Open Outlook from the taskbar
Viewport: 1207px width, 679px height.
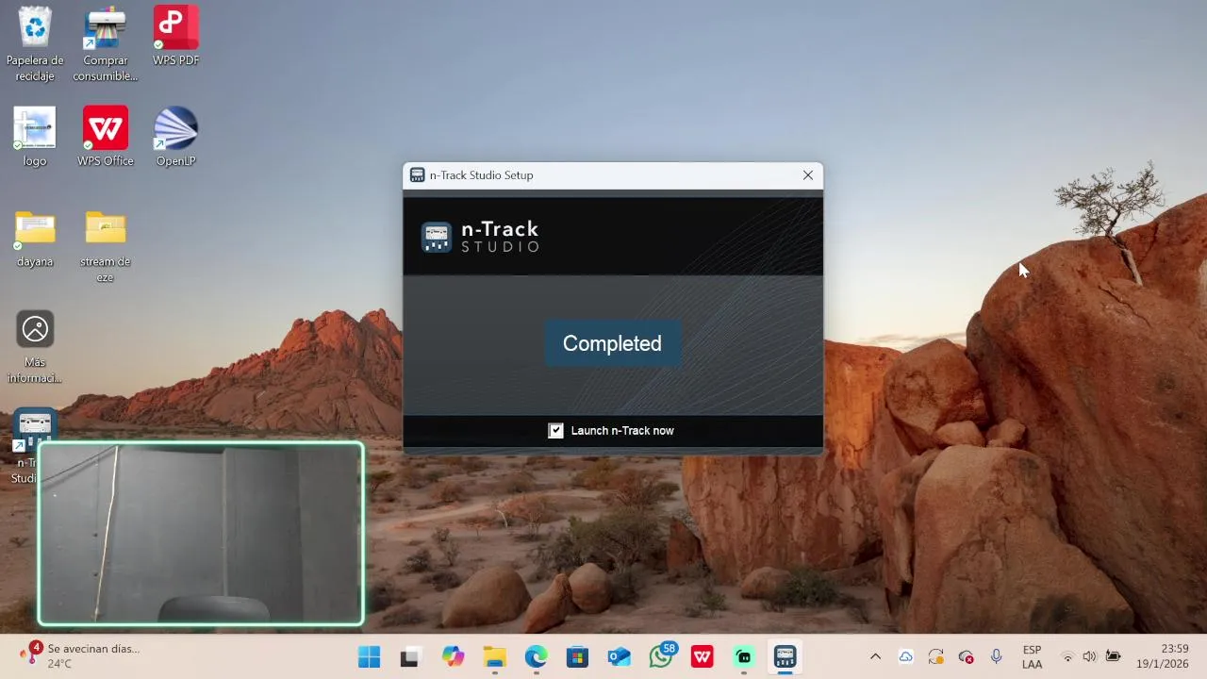tap(619, 656)
